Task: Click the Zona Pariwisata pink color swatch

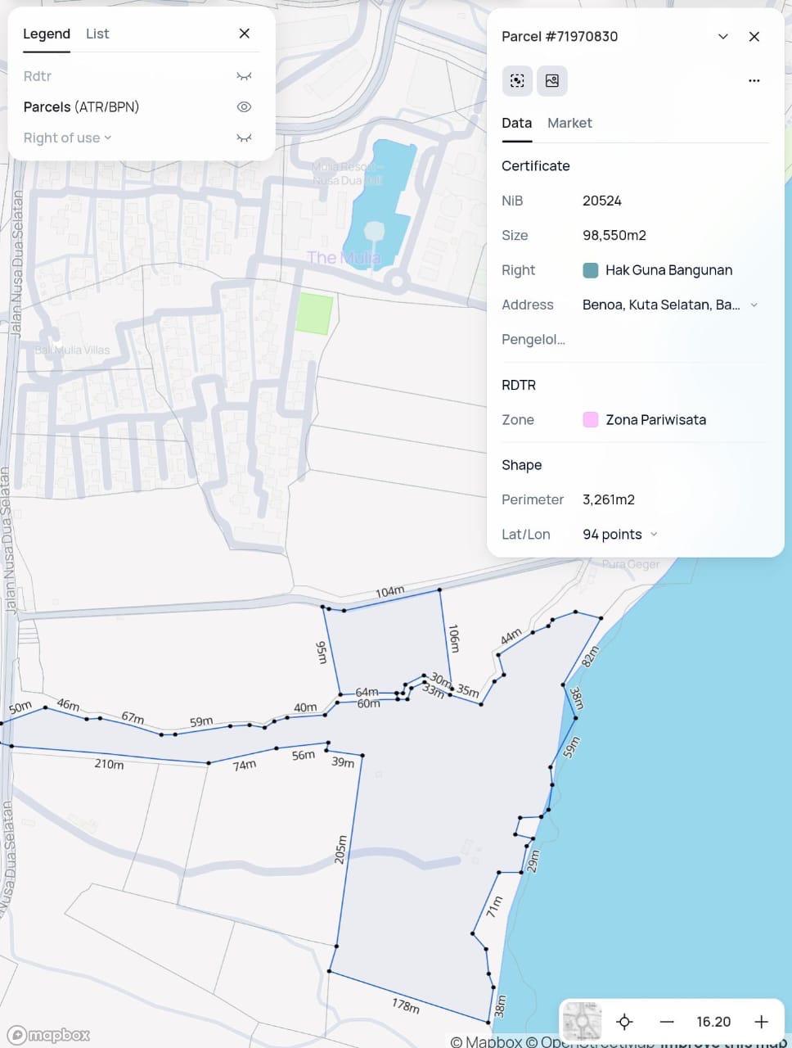Action: (590, 420)
